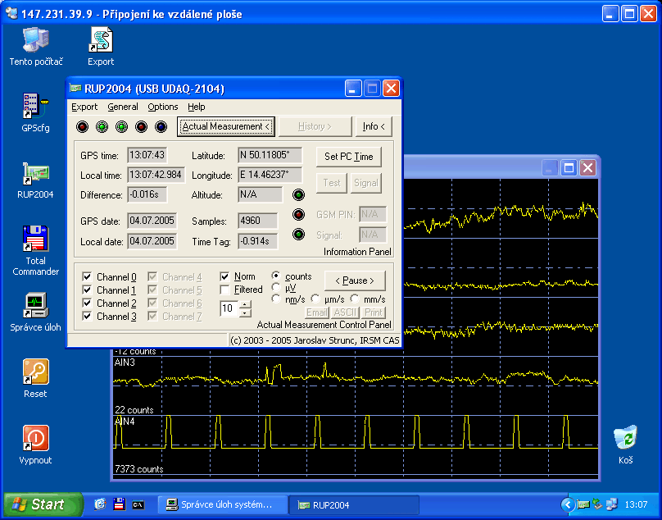Open Tento počítač on the desktop

(x=34, y=39)
